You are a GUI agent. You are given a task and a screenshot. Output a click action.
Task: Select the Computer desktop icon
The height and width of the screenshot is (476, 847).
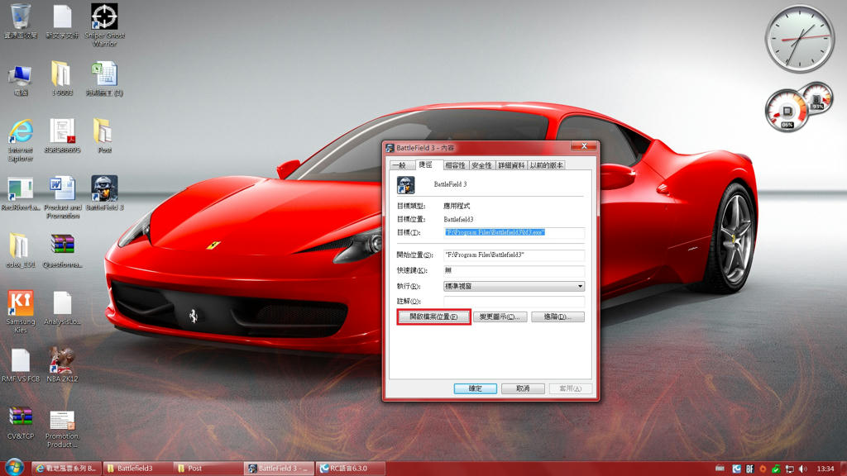click(x=21, y=80)
